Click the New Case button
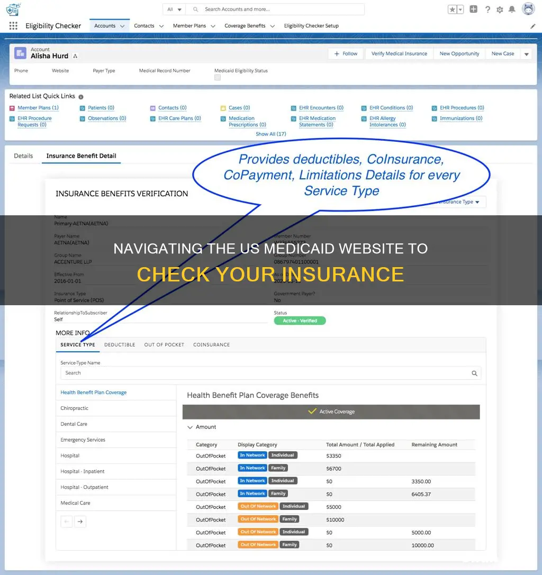Image resolution: width=542 pixels, height=575 pixels. click(503, 53)
